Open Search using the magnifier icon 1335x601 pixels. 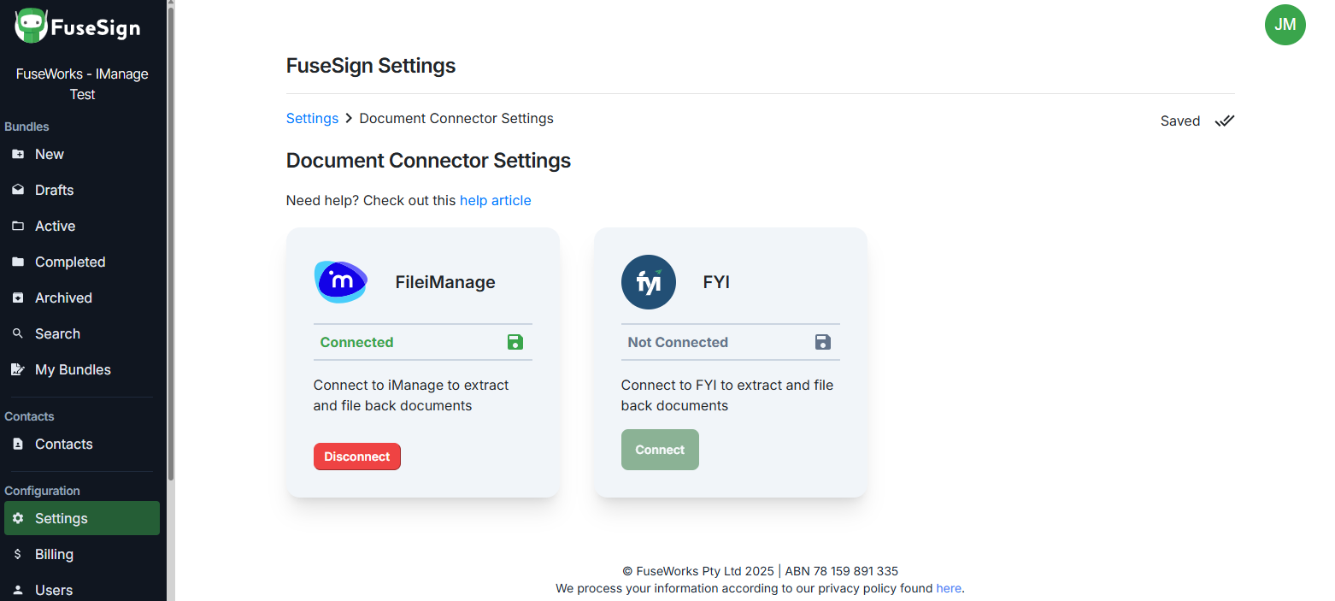coord(19,333)
